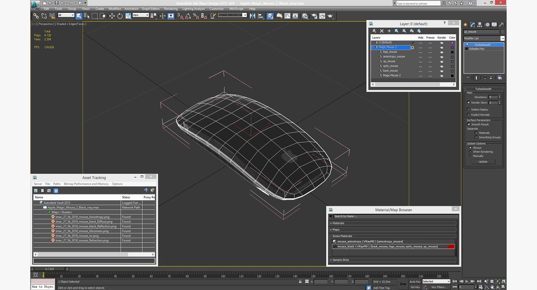Click the Select and Link icon
This screenshot has height=290, width=537.
pyautogui.click(x=36, y=16)
